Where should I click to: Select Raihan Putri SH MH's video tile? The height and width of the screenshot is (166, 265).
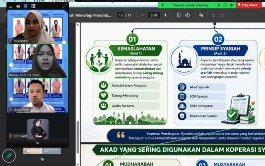[x=38, y=61]
